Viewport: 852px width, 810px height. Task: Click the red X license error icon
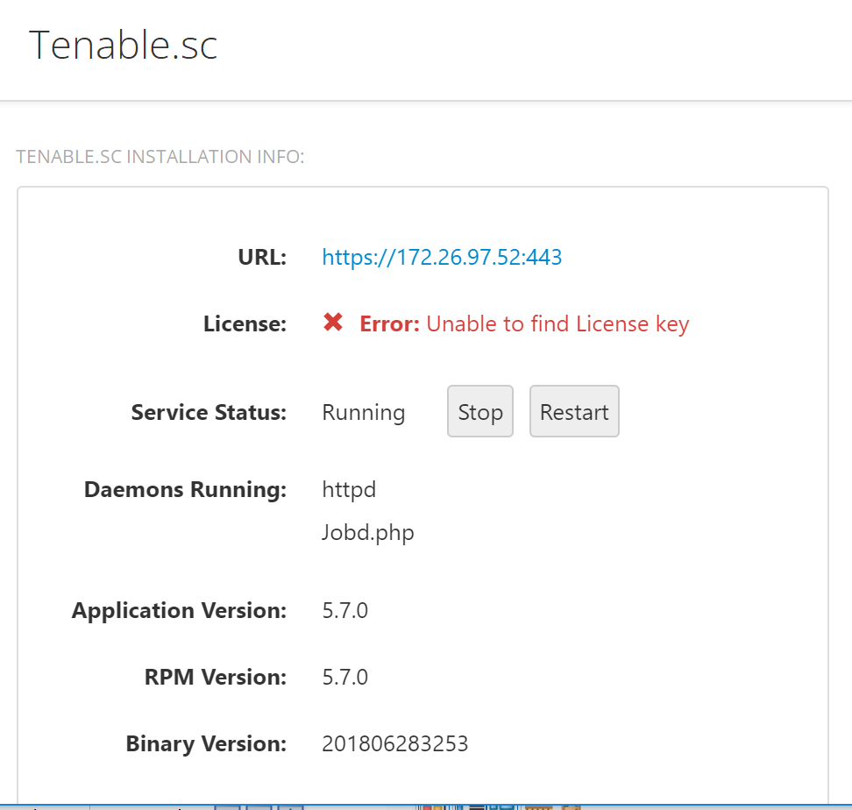(x=332, y=322)
